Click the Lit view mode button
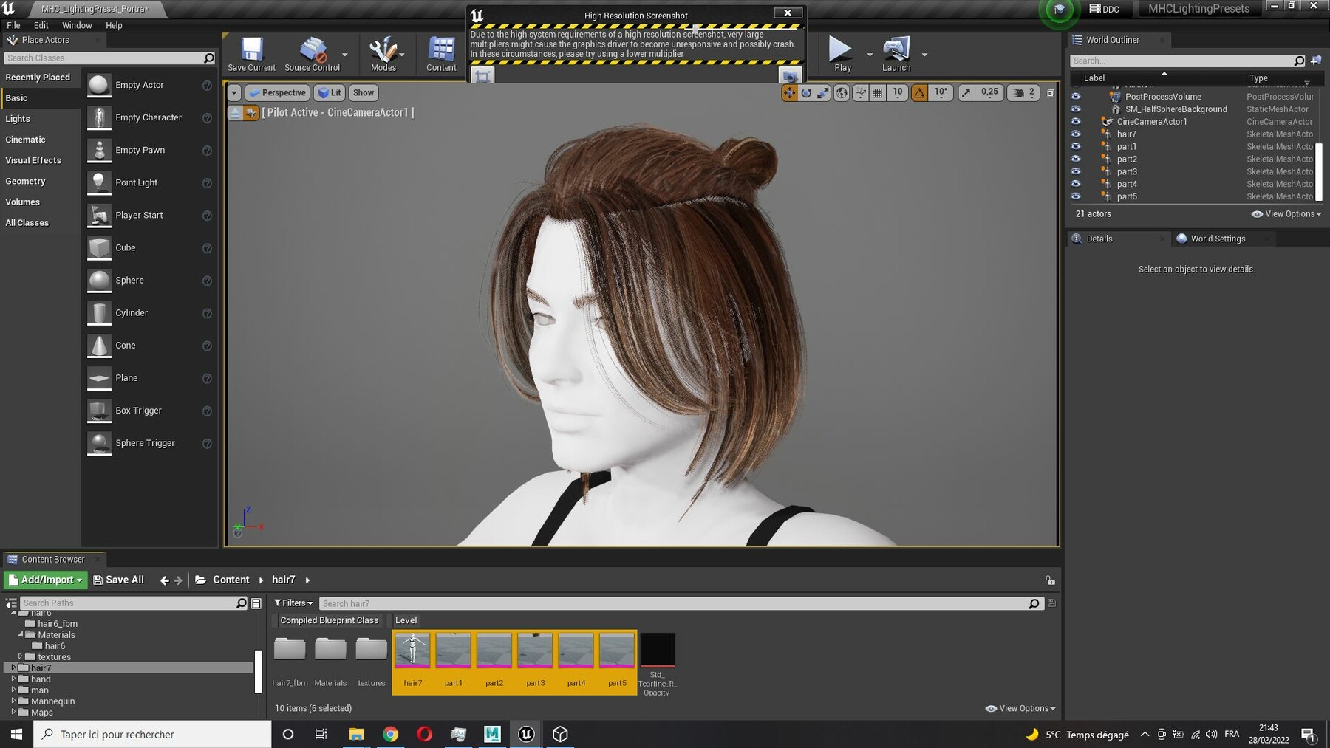Viewport: 1330px width, 748px height. (330, 92)
